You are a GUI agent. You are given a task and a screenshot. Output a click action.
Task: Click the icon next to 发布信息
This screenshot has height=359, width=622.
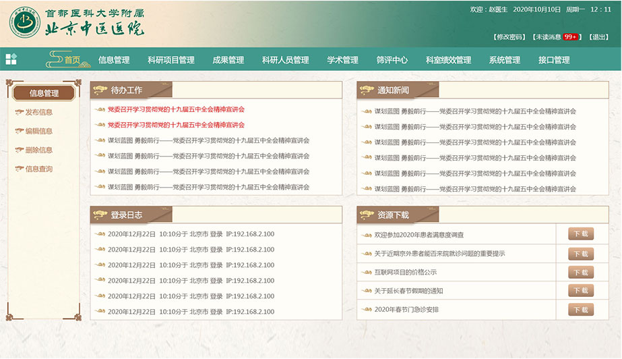19,113
